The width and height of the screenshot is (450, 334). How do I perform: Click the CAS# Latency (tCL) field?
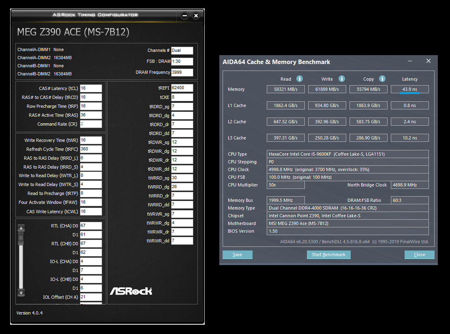(x=91, y=88)
